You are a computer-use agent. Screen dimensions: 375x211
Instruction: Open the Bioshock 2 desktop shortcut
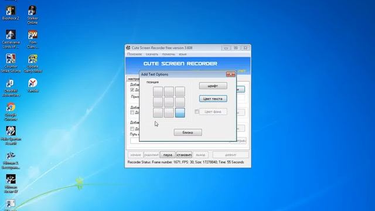click(x=11, y=13)
